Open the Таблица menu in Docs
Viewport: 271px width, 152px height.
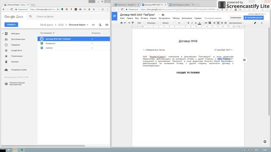click(x=176, y=18)
